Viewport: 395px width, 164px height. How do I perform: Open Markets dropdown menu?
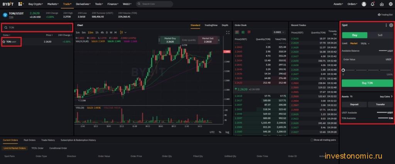click(53, 4)
